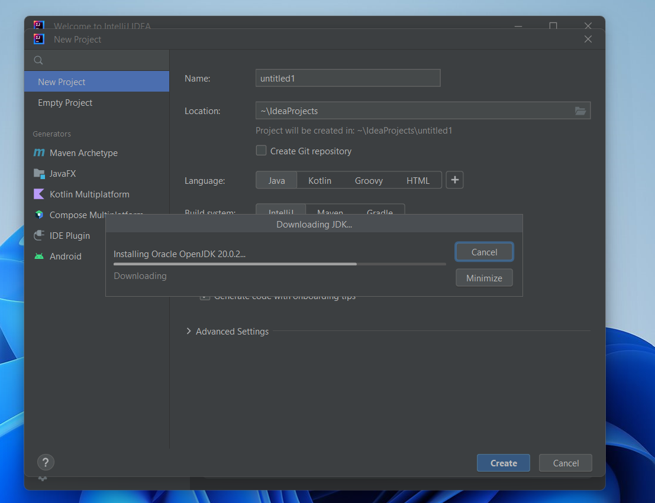
Task: Click the search icon in the sidebar
Action: [x=38, y=60]
